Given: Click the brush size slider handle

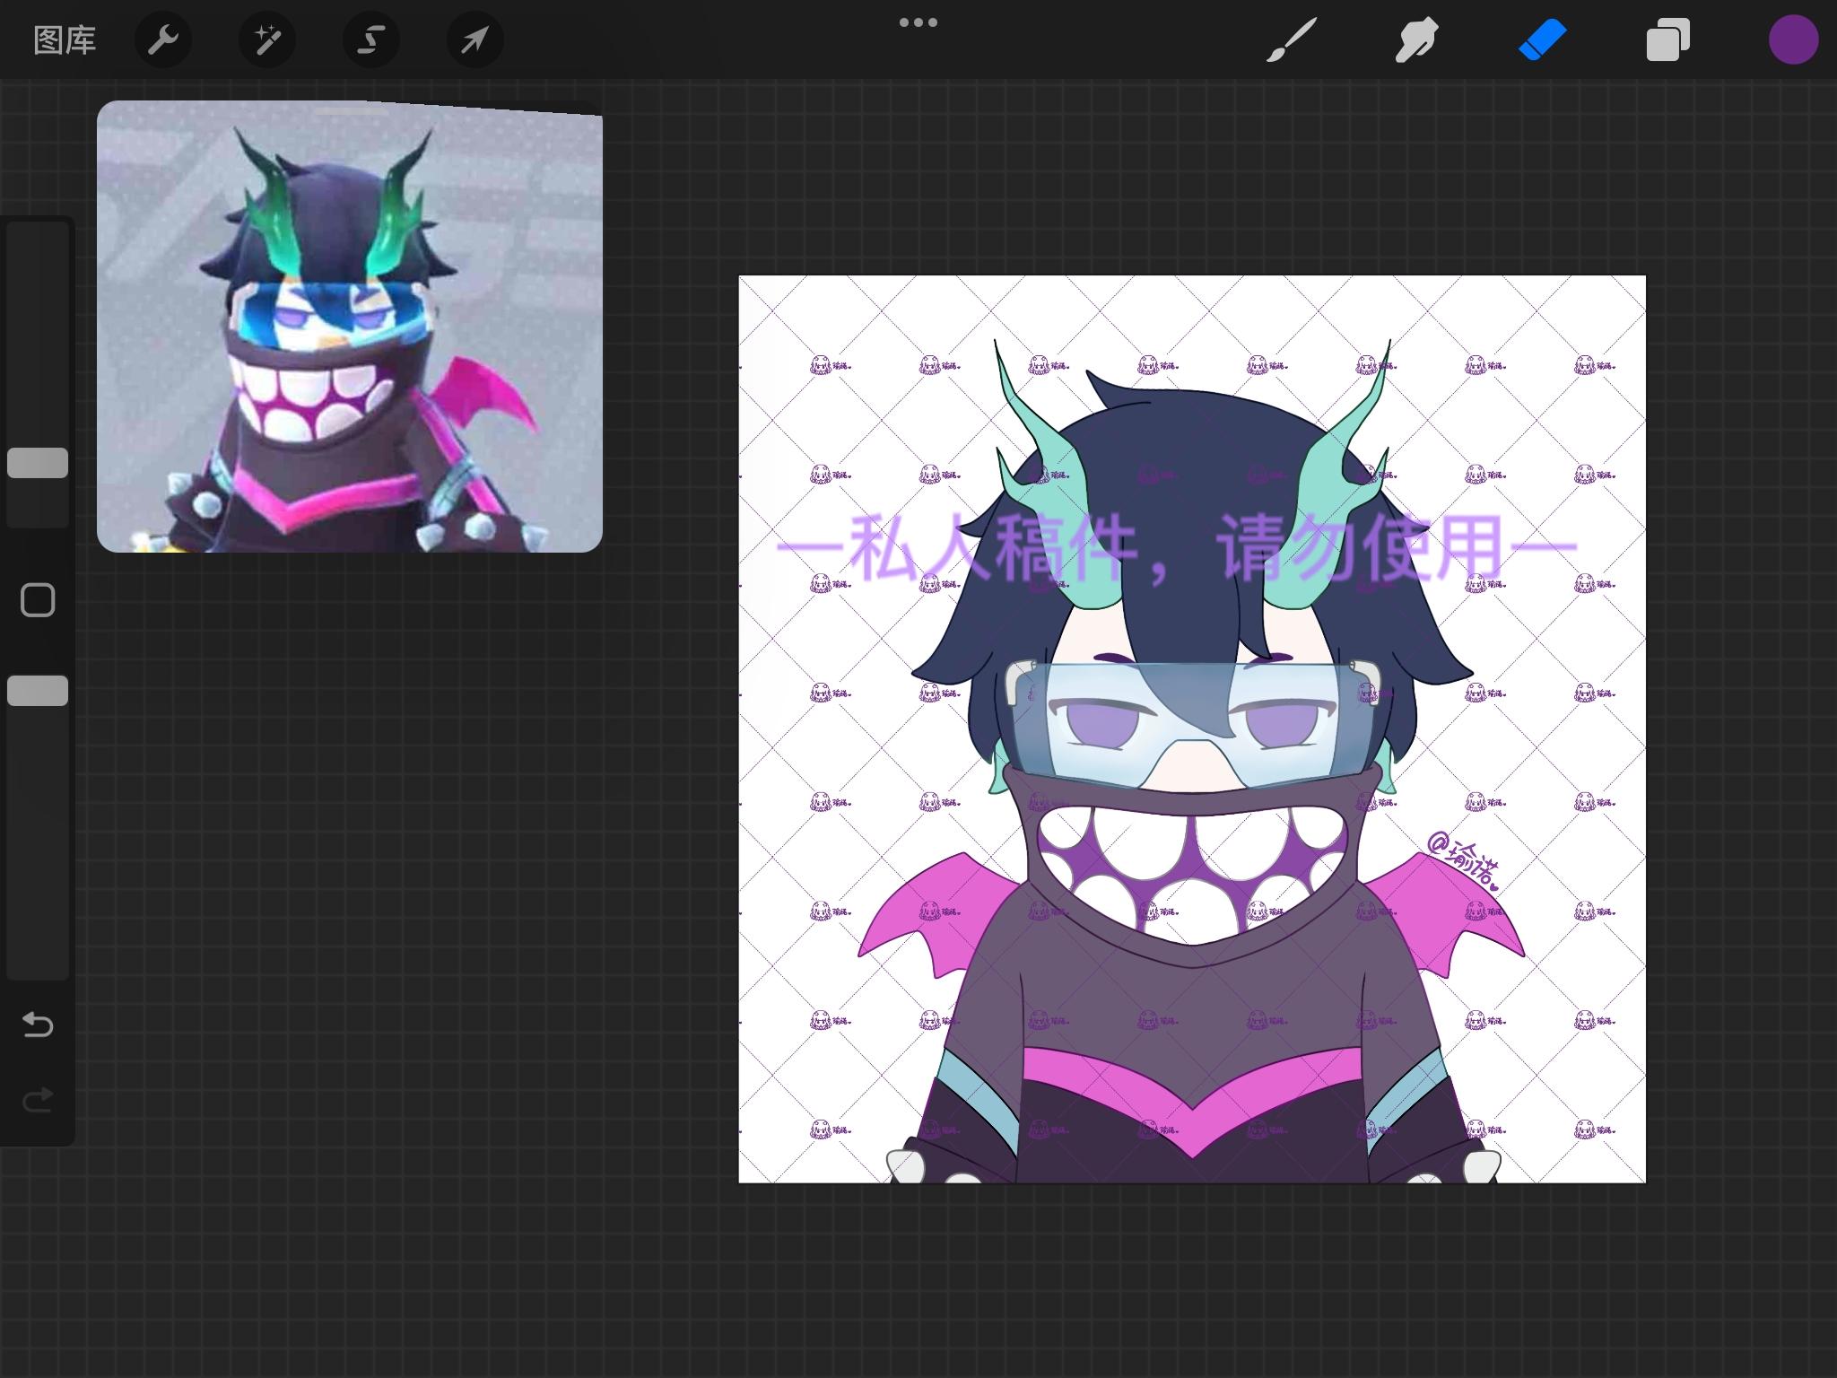Looking at the screenshot, I should coord(38,463).
